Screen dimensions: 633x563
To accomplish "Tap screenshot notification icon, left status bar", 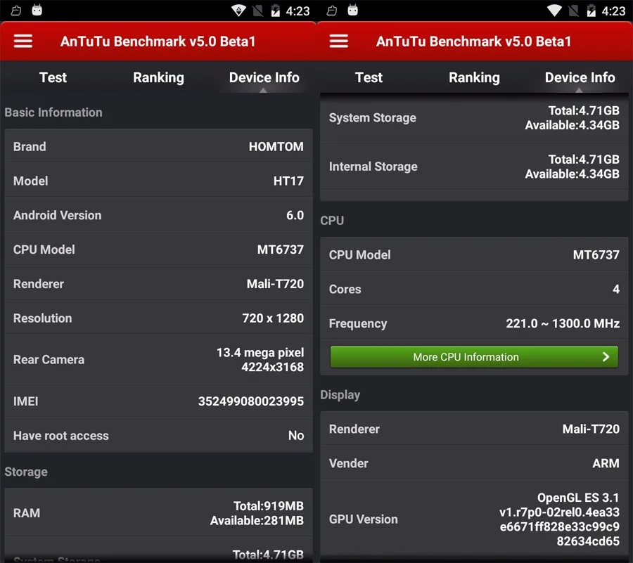I will 16,11.
